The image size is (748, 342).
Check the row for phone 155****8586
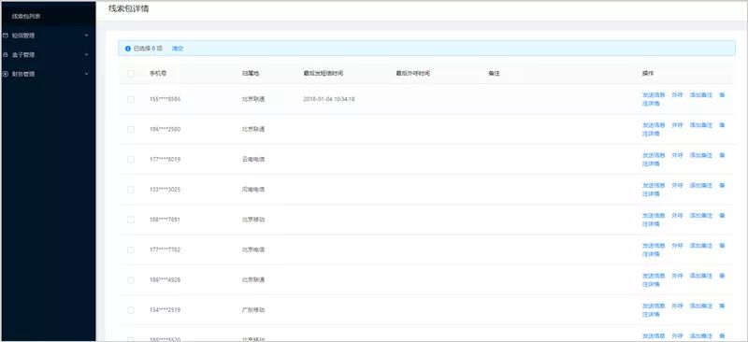pos(131,99)
